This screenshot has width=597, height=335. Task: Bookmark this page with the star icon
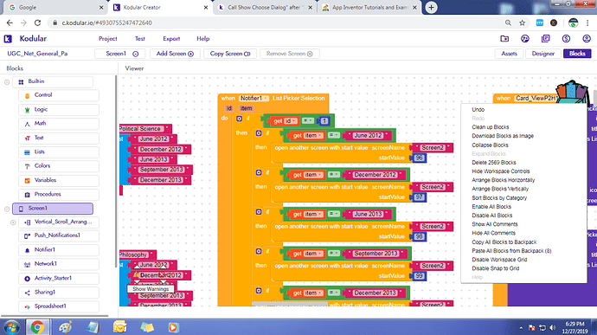pos(523,23)
